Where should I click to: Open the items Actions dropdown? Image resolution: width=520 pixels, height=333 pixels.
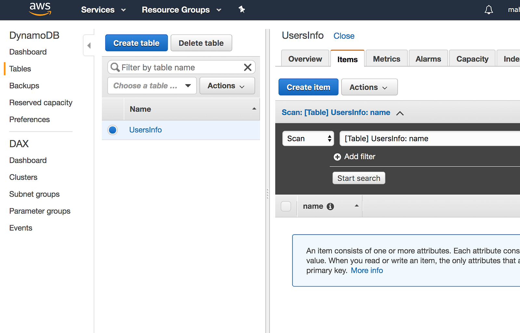[369, 87]
